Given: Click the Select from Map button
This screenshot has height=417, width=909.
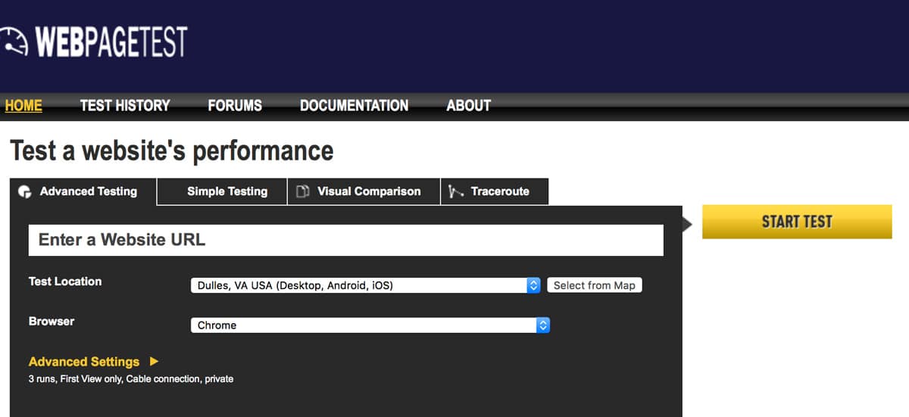Looking at the screenshot, I should (x=595, y=285).
